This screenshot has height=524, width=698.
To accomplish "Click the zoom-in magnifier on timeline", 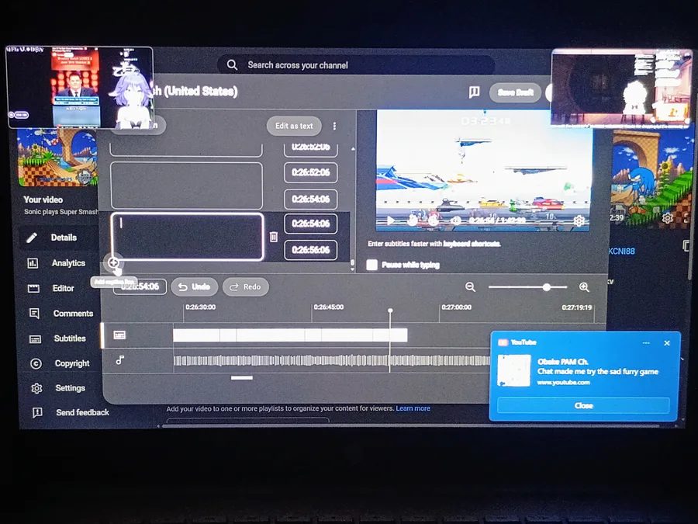I will pos(585,287).
